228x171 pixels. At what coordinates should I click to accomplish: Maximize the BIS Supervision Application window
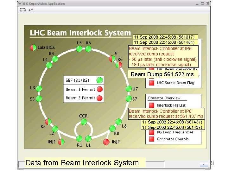click(202, 3)
